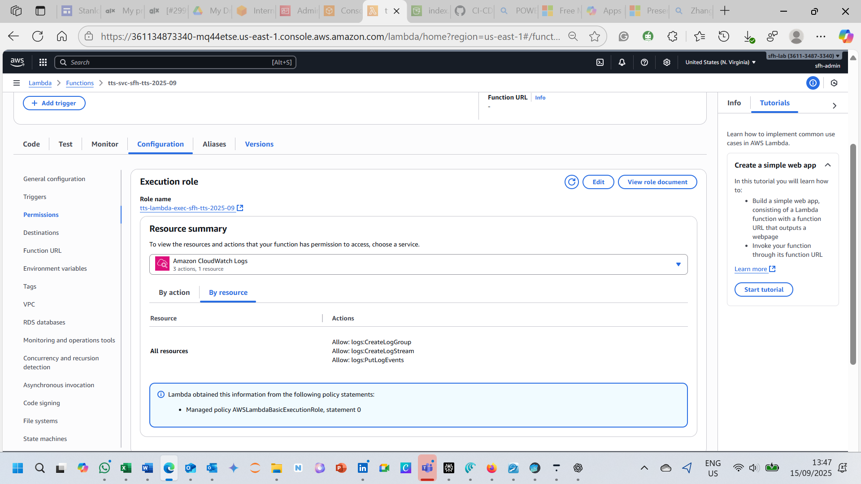Open the sfh-lab account menu

click(x=804, y=56)
